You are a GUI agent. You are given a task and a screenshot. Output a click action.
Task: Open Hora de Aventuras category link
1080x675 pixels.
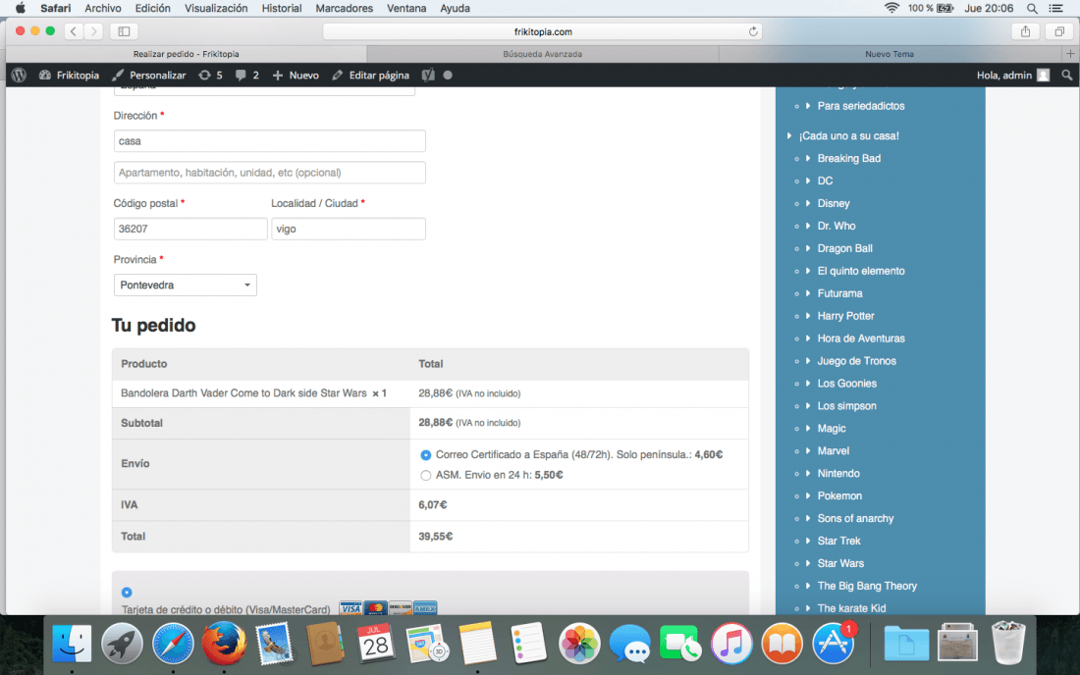(x=861, y=338)
